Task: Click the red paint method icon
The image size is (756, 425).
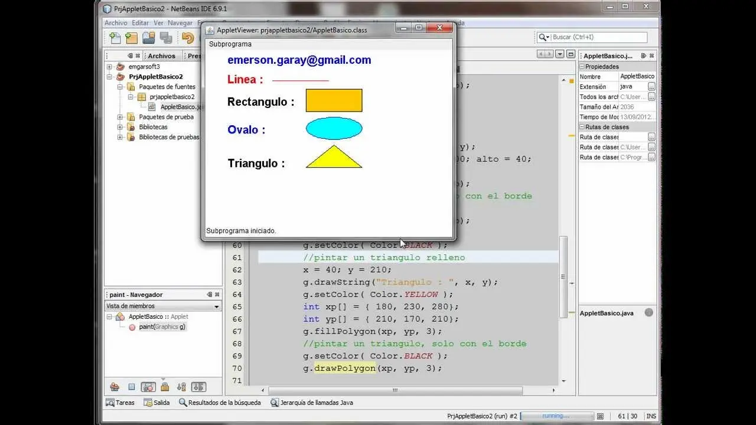Action: [132, 327]
